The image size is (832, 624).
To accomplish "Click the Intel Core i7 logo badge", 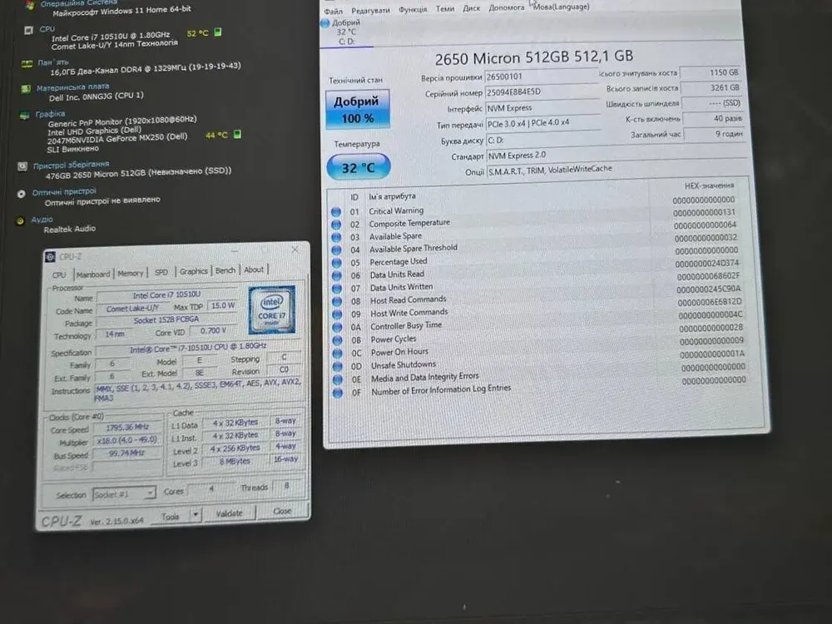I will [271, 310].
